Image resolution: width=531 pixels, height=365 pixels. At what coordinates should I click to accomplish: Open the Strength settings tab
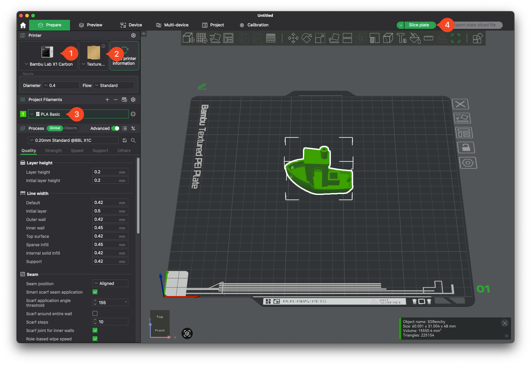(x=53, y=151)
